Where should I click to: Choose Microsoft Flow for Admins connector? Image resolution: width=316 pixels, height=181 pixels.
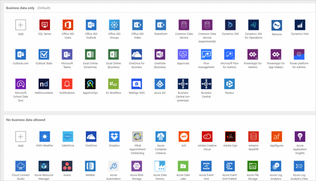coord(230,54)
